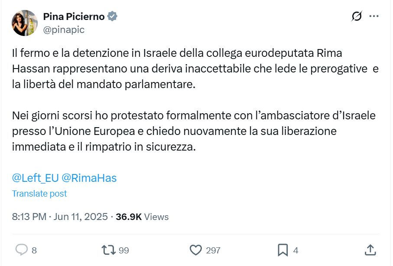The width and height of the screenshot is (393, 266).
Task: Bookmark this post
Action: pos(283,250)
